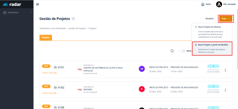The image size is (238, 109).
Task: Switch to the Projetos tab
Action: pos(46,37)
